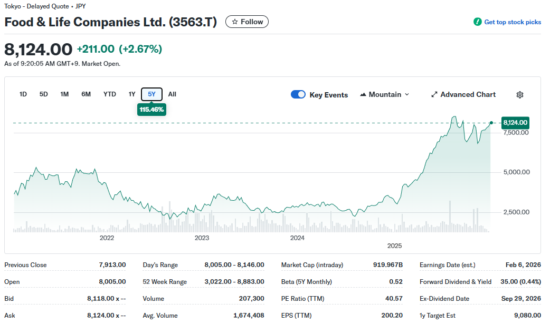Click the 8,005.00 - 8,146.00 day range value

234,265
